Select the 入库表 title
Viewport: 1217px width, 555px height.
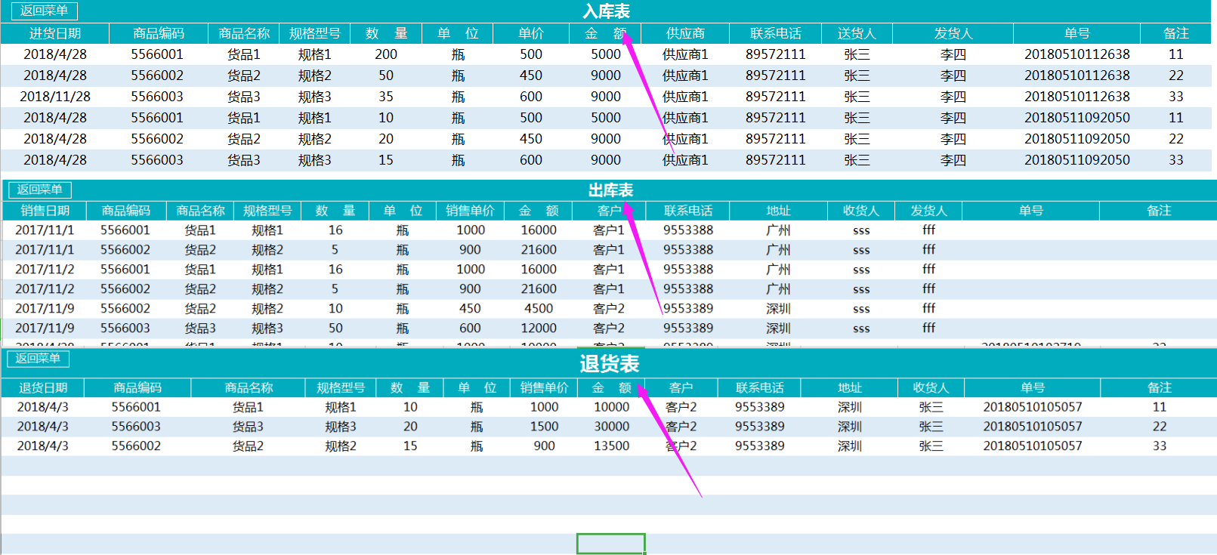[607, 11]
